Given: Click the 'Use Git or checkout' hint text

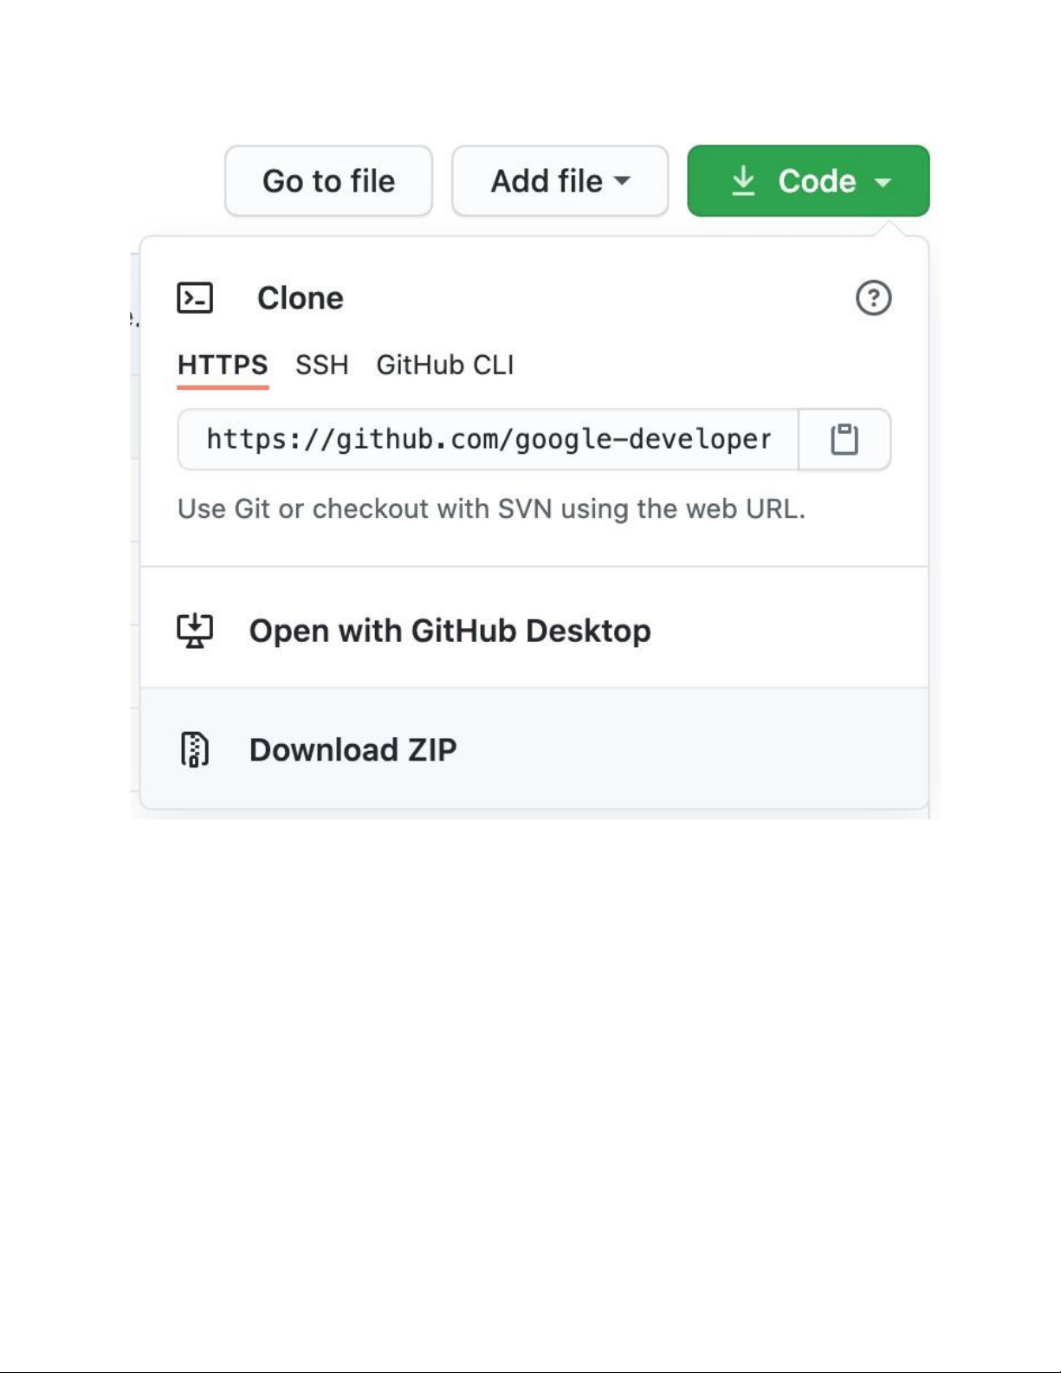Looking at the screenshot, I should click(x=491, y=508).
